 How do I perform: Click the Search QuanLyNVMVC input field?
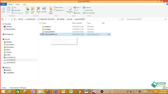(145, 19)
